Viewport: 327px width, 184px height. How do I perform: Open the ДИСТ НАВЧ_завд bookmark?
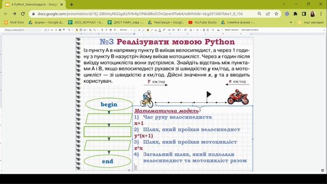[x=126, y=22]
